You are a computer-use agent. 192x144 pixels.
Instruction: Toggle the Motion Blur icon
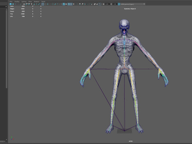tap(82, 4)
